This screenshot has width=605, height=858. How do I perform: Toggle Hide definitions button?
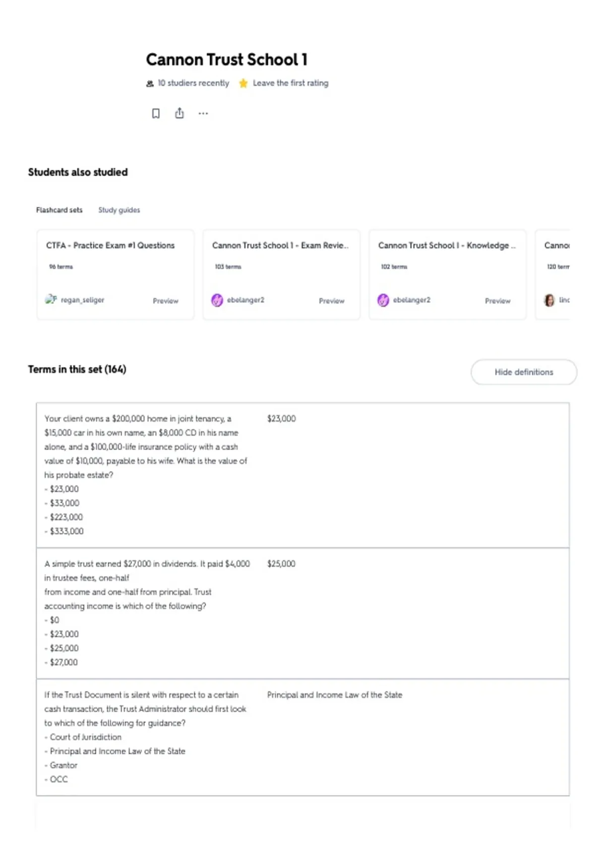(524, 372)
